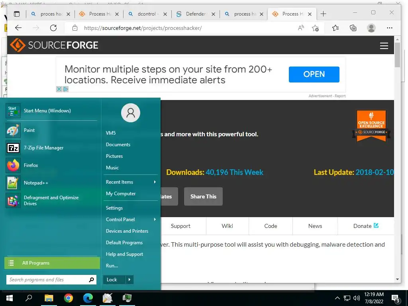The height and width of the screenshot is (306, 408).
Task: Click the address bar URL
Action: coord(143,28)
